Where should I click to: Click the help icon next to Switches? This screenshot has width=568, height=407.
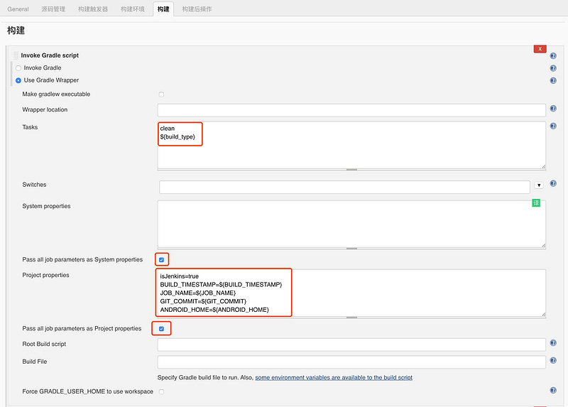click(553, 183)
